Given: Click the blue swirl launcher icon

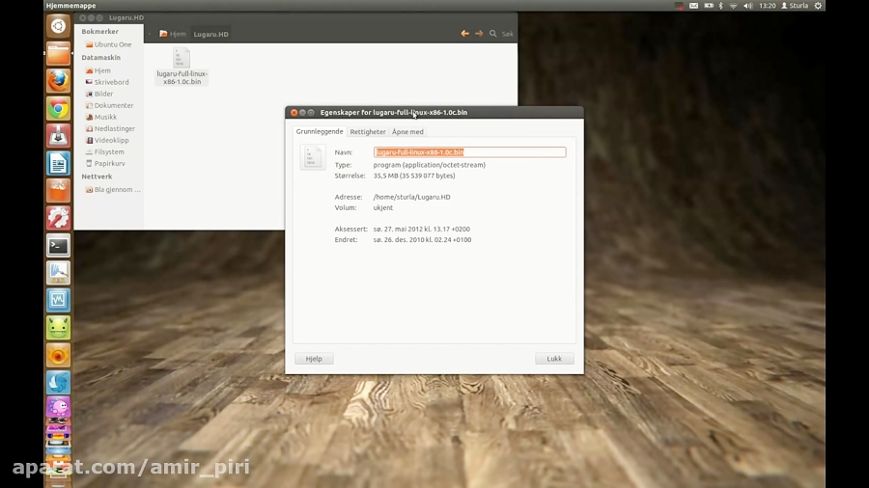Looking at the screenshot, I should tap(58, 382).
